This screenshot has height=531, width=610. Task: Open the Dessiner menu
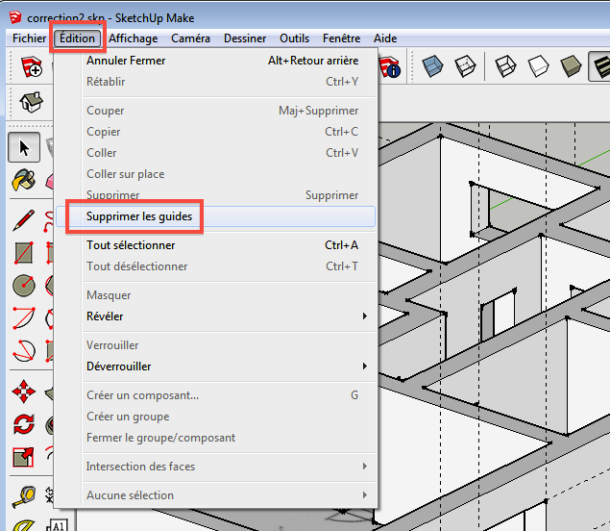click(245, 38)
